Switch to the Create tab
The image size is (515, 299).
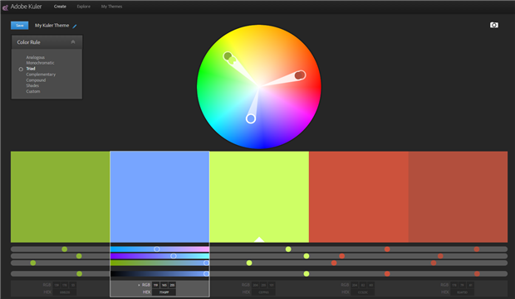tap(60, 7)
